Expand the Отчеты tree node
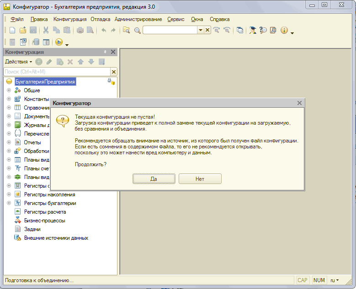This screenshot has height=289, width=356. click(x=9, y=142)
